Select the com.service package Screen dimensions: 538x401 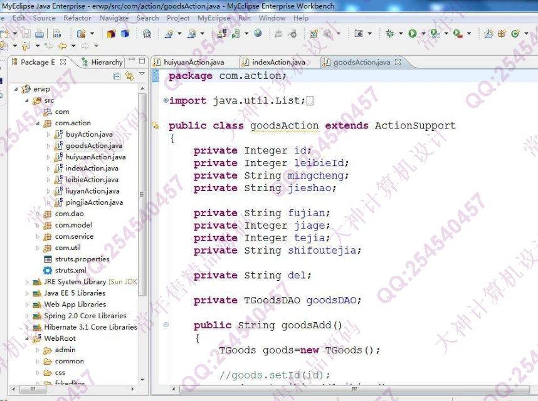pyautogui.click(x=74, y=236)
